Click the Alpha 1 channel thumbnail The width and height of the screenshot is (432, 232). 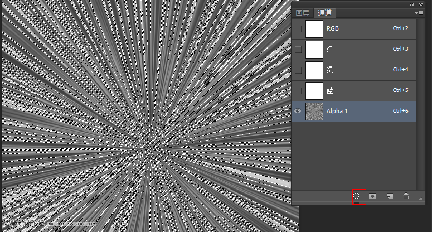(x=314, y=112)
